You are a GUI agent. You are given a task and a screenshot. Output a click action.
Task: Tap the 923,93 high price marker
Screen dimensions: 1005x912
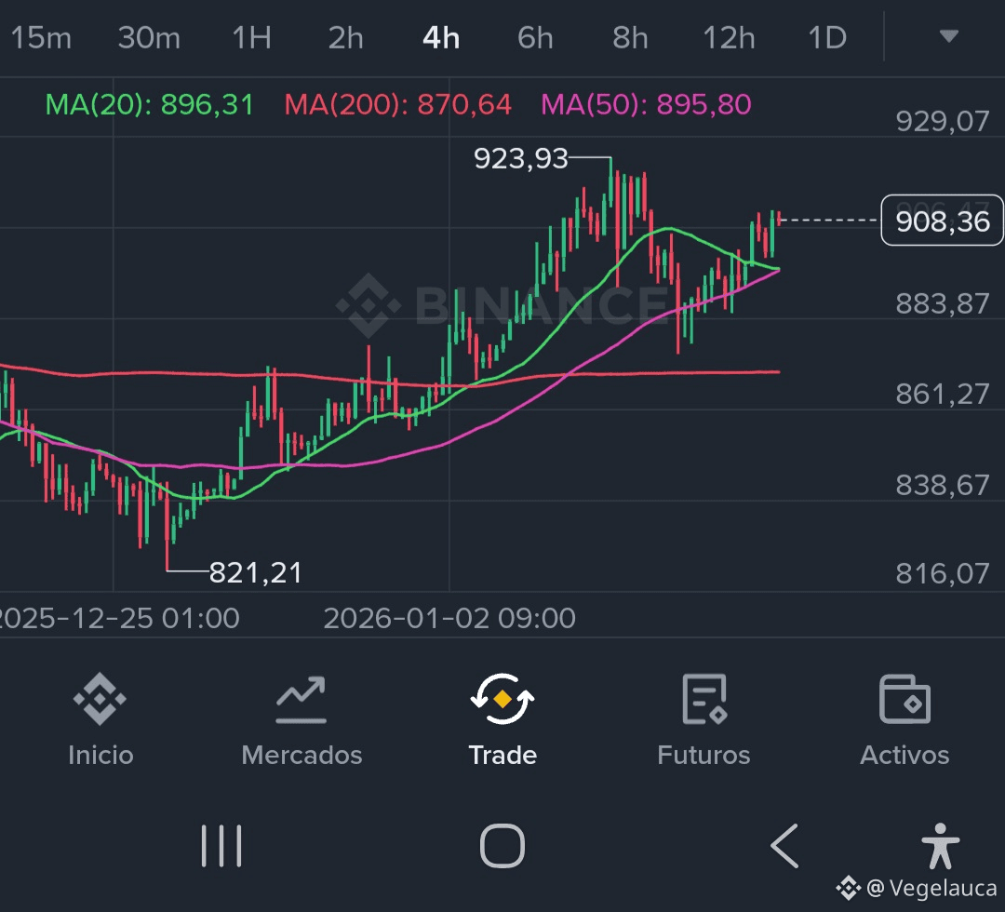click(520, 159)
